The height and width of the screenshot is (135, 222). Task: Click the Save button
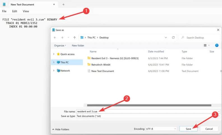(188, 129)
